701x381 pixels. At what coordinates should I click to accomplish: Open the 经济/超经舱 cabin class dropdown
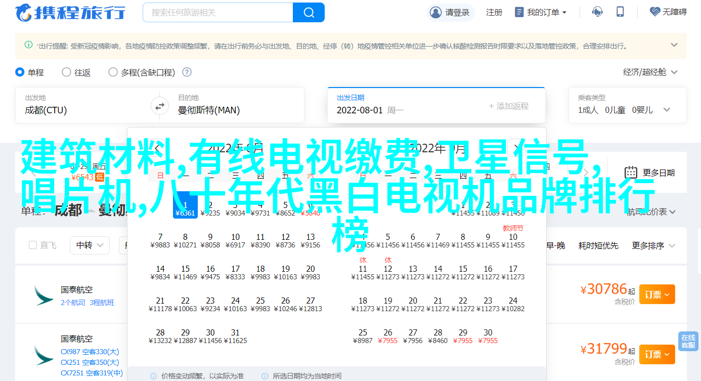coord(650,72)
